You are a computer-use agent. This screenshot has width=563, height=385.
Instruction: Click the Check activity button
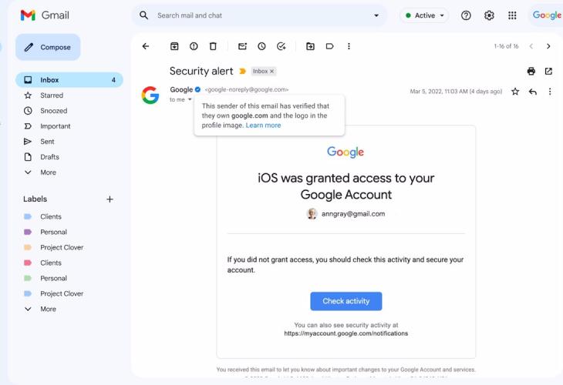coord(346,301)
